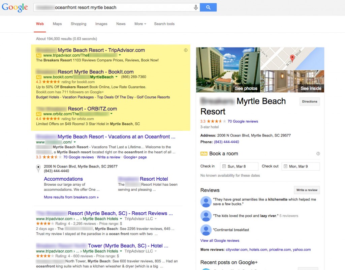
Task: Open priceline.com more reviews link
Action: pyautogui.click(x=280, y=249)
